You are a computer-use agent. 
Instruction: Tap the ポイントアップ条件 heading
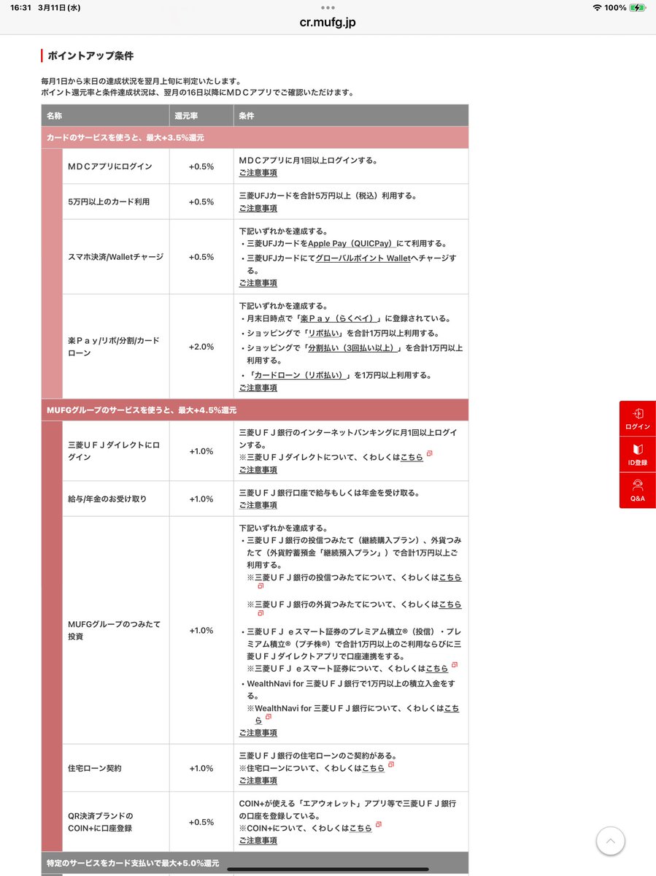point(90,55)
